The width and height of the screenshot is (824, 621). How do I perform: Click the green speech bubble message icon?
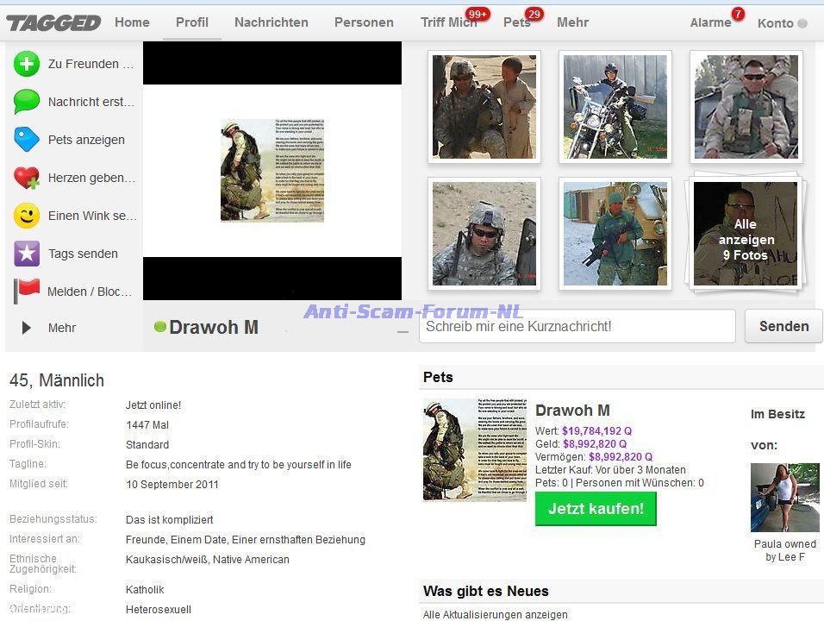[27, 102]
